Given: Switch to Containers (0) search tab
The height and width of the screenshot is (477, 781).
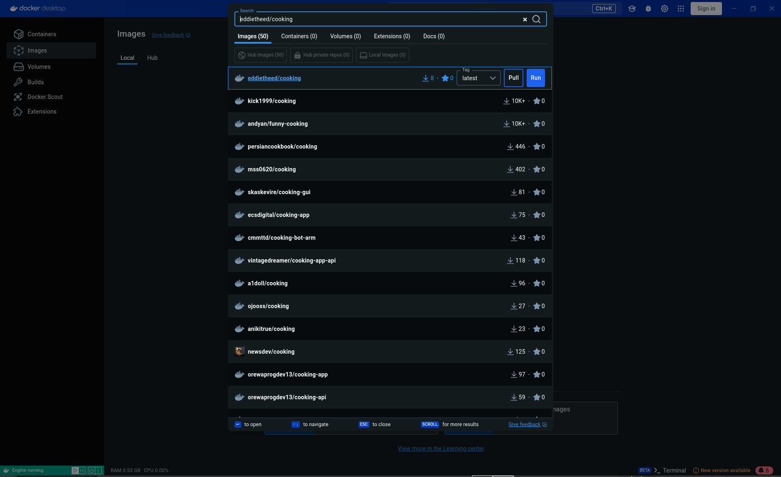Looking at the screenshot, I should 299,36.
